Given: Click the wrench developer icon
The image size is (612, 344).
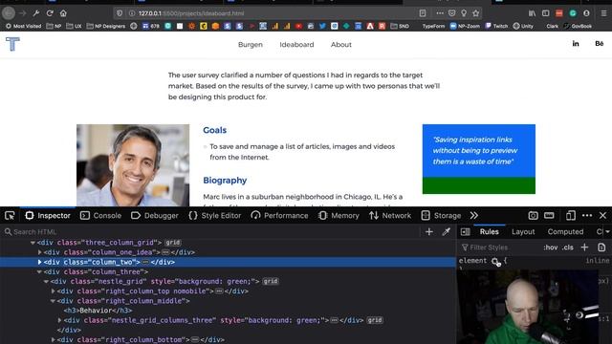Looking at the screenshot, I should coord(36,13).
